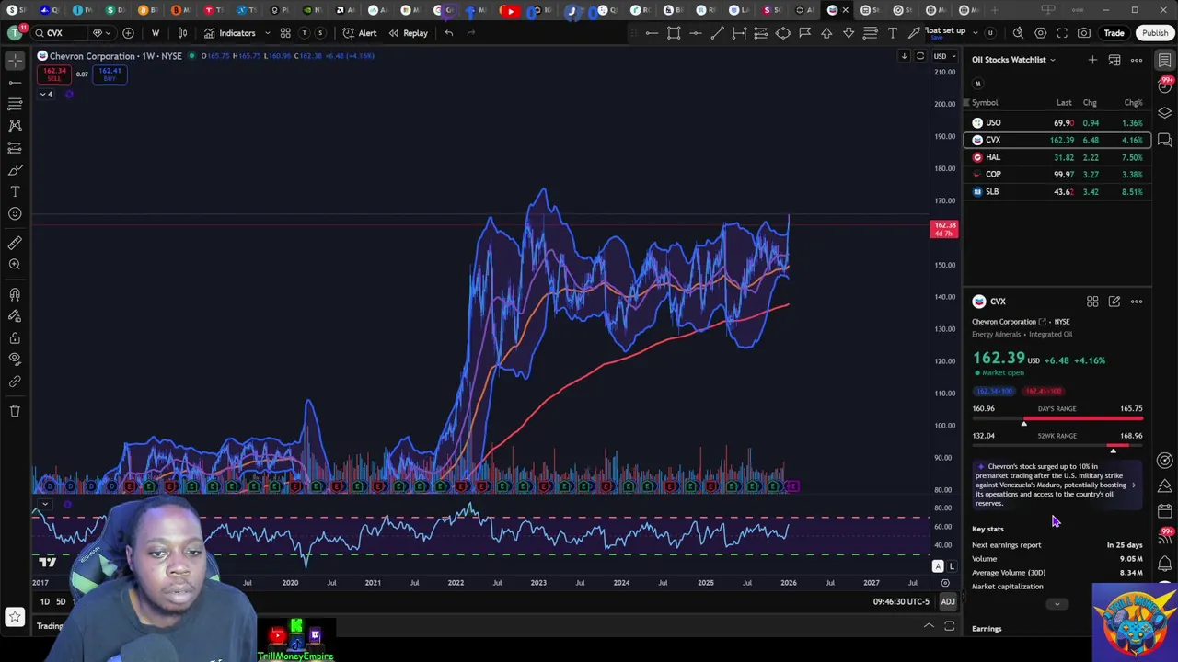Change chart type with candlestick icon

182,33
